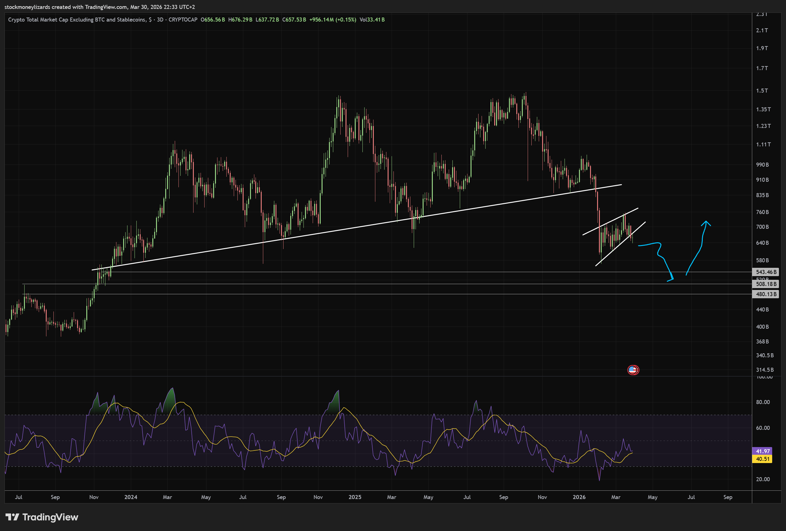786x531 pixels.
Task: Click the 2026 label on the time axis
Action: pyautogui.click(x=579, y=497)
